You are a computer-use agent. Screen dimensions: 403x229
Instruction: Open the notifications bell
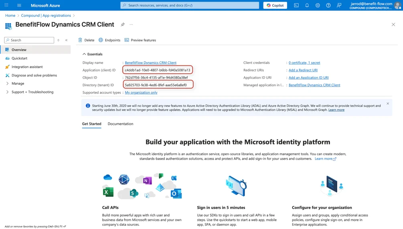307,5
